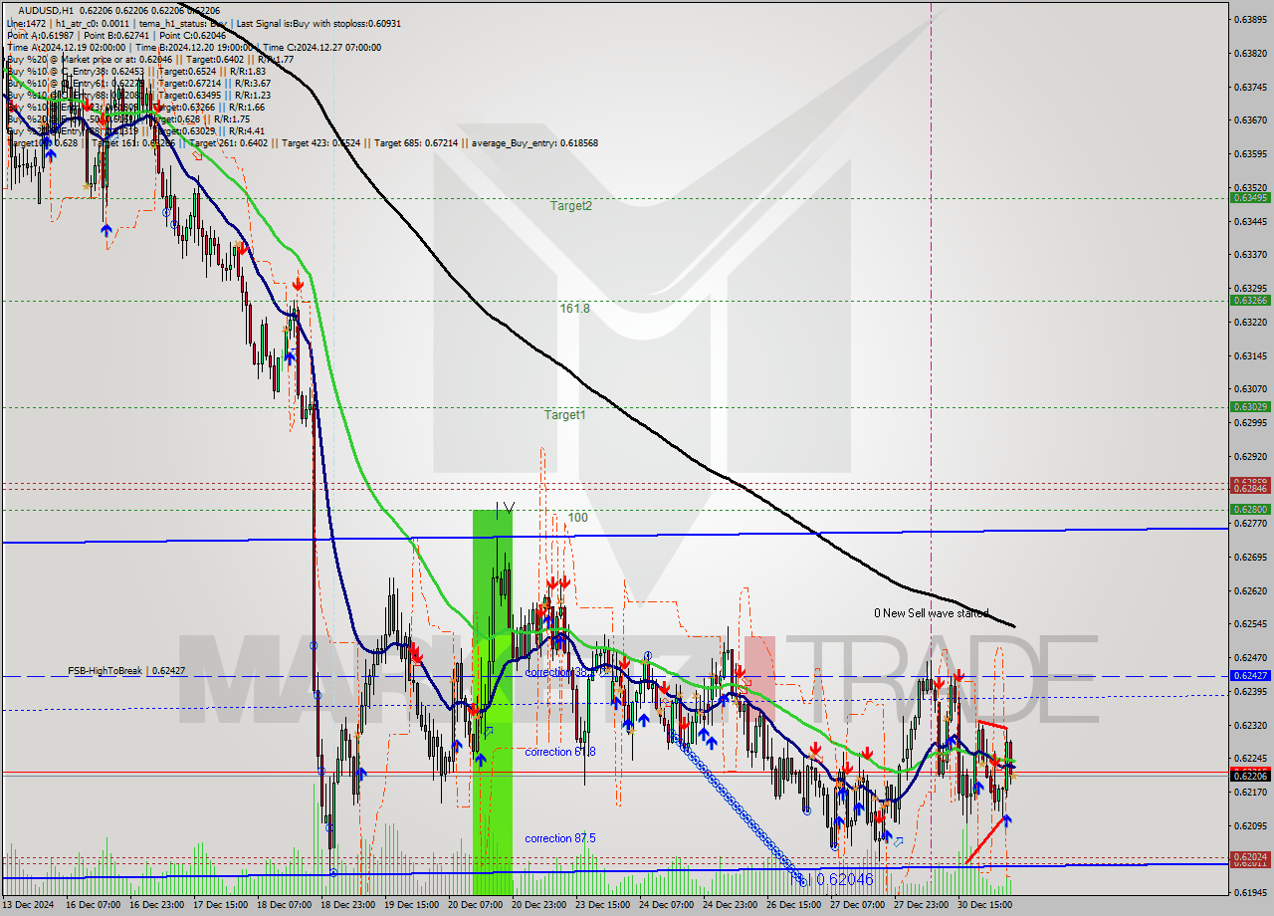Click the '0 New Sell wave started' annotation
This screenshot has height=916, width=1274.
point(932,613)
